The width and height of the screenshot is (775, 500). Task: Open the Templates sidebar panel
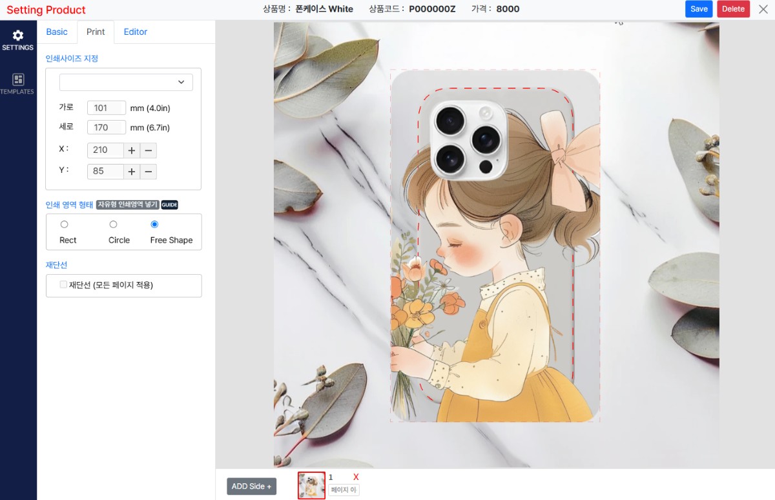coord(18,84)
